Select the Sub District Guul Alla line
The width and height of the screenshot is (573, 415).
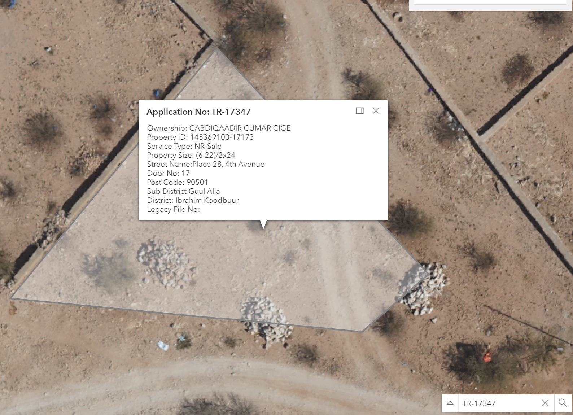pos(183,191)
